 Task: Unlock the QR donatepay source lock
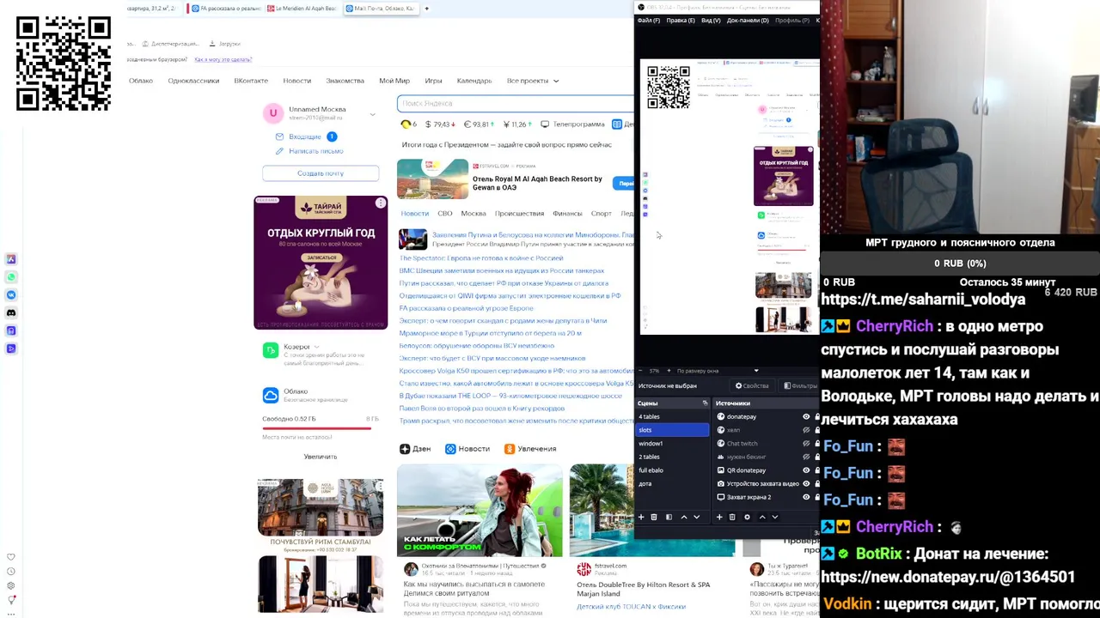click(816, 470)
